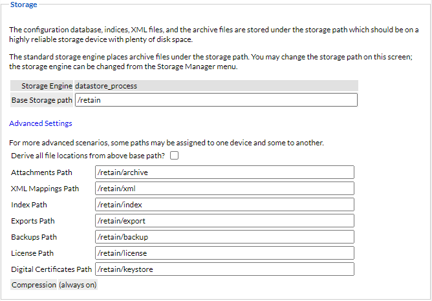This screenshot has width=432, height=301.
Task: Focus the Attachments Path input field
Action: pyautogui.click(x=224, y=172)
